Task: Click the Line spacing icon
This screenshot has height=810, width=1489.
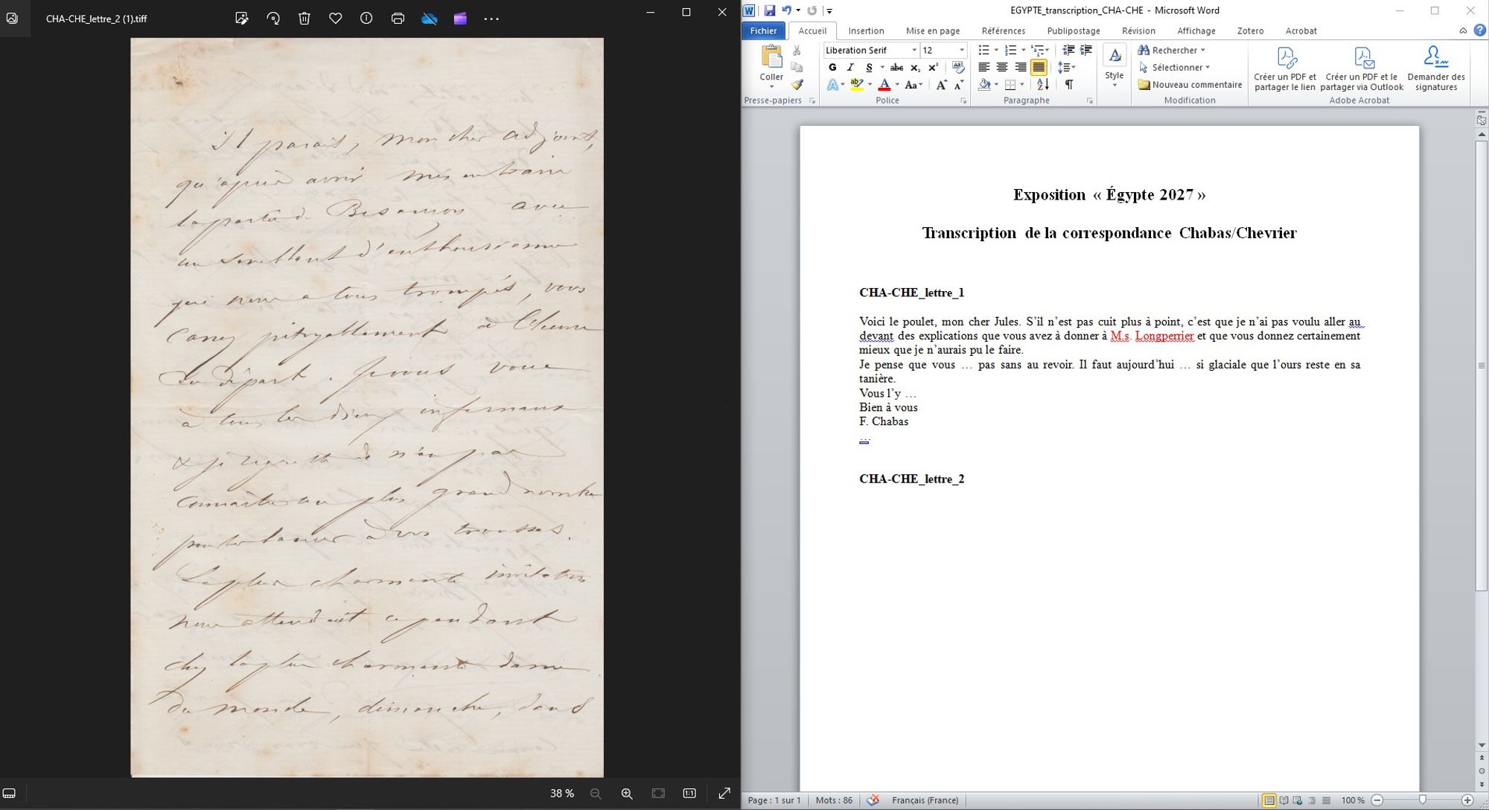Action: pos(1066,67)
